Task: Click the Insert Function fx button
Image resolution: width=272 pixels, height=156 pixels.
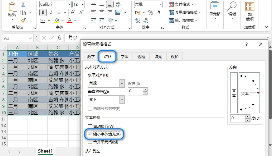Action: click(59, 38)
